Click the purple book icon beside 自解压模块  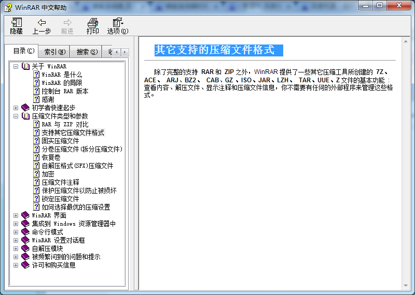click(25, 248)
